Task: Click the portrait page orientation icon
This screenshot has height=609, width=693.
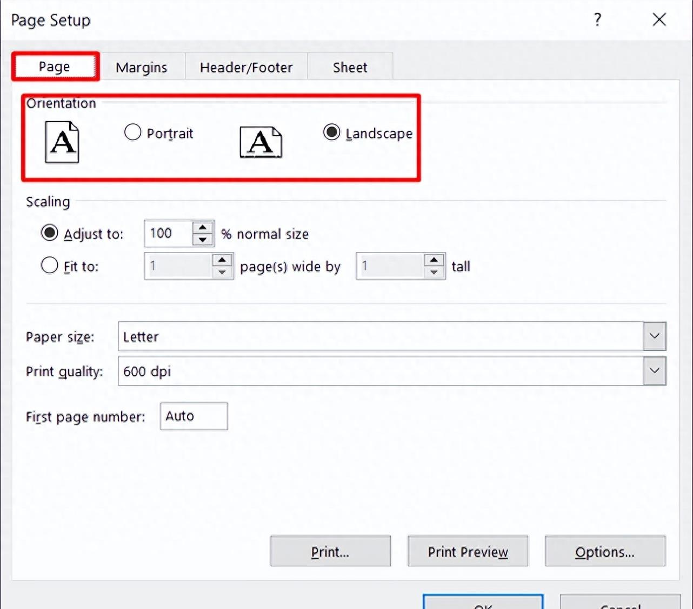Action: pyautogui.click(x=62, y=142)
